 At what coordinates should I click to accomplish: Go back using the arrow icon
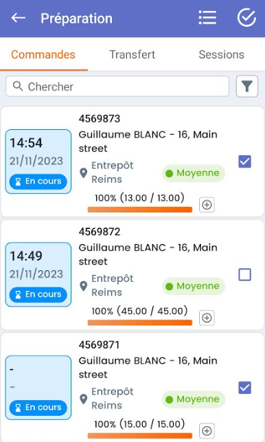coord(19,18)
